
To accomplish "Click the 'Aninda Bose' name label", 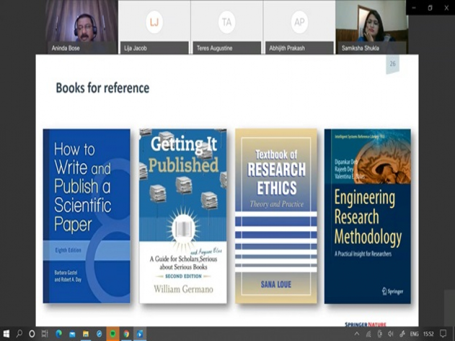I will [65, 48].
